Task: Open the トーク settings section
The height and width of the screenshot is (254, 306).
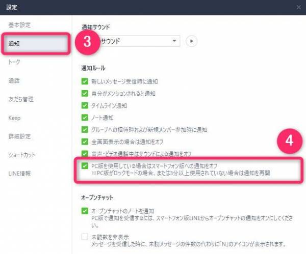Action: [14, 62]
